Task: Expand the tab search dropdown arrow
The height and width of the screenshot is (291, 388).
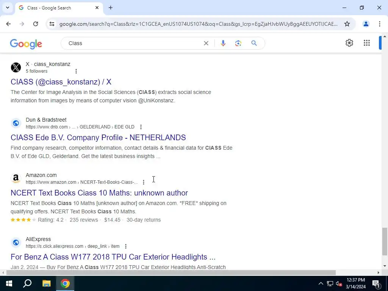Action: (8, 8)
